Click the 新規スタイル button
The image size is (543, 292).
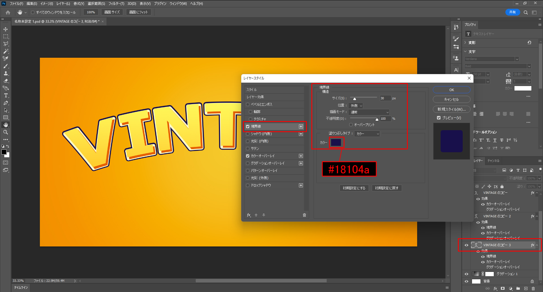click(x=451, y=109)
